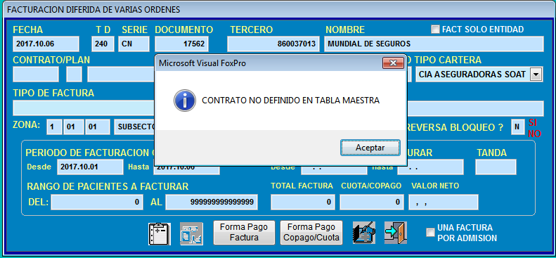Click the clipboard checklist icon
The width and height of the screenshot is (556, 258).
coord(160,234)
